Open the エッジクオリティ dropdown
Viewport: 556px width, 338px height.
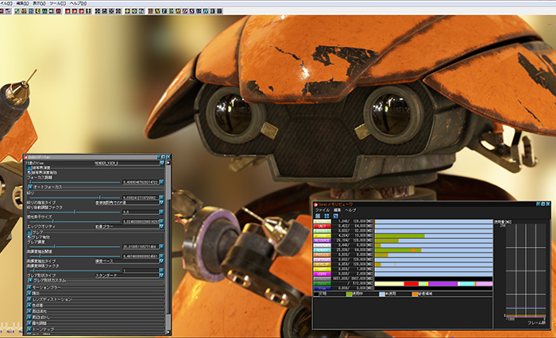161,226
